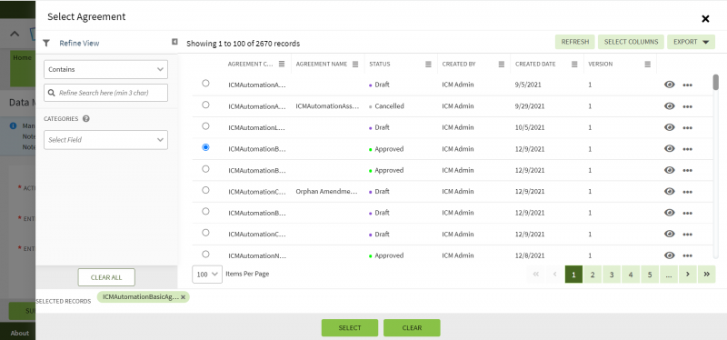Click the ellipsis for more pages
The width and height of the screenshot is (727, 340).
[669, 275]
